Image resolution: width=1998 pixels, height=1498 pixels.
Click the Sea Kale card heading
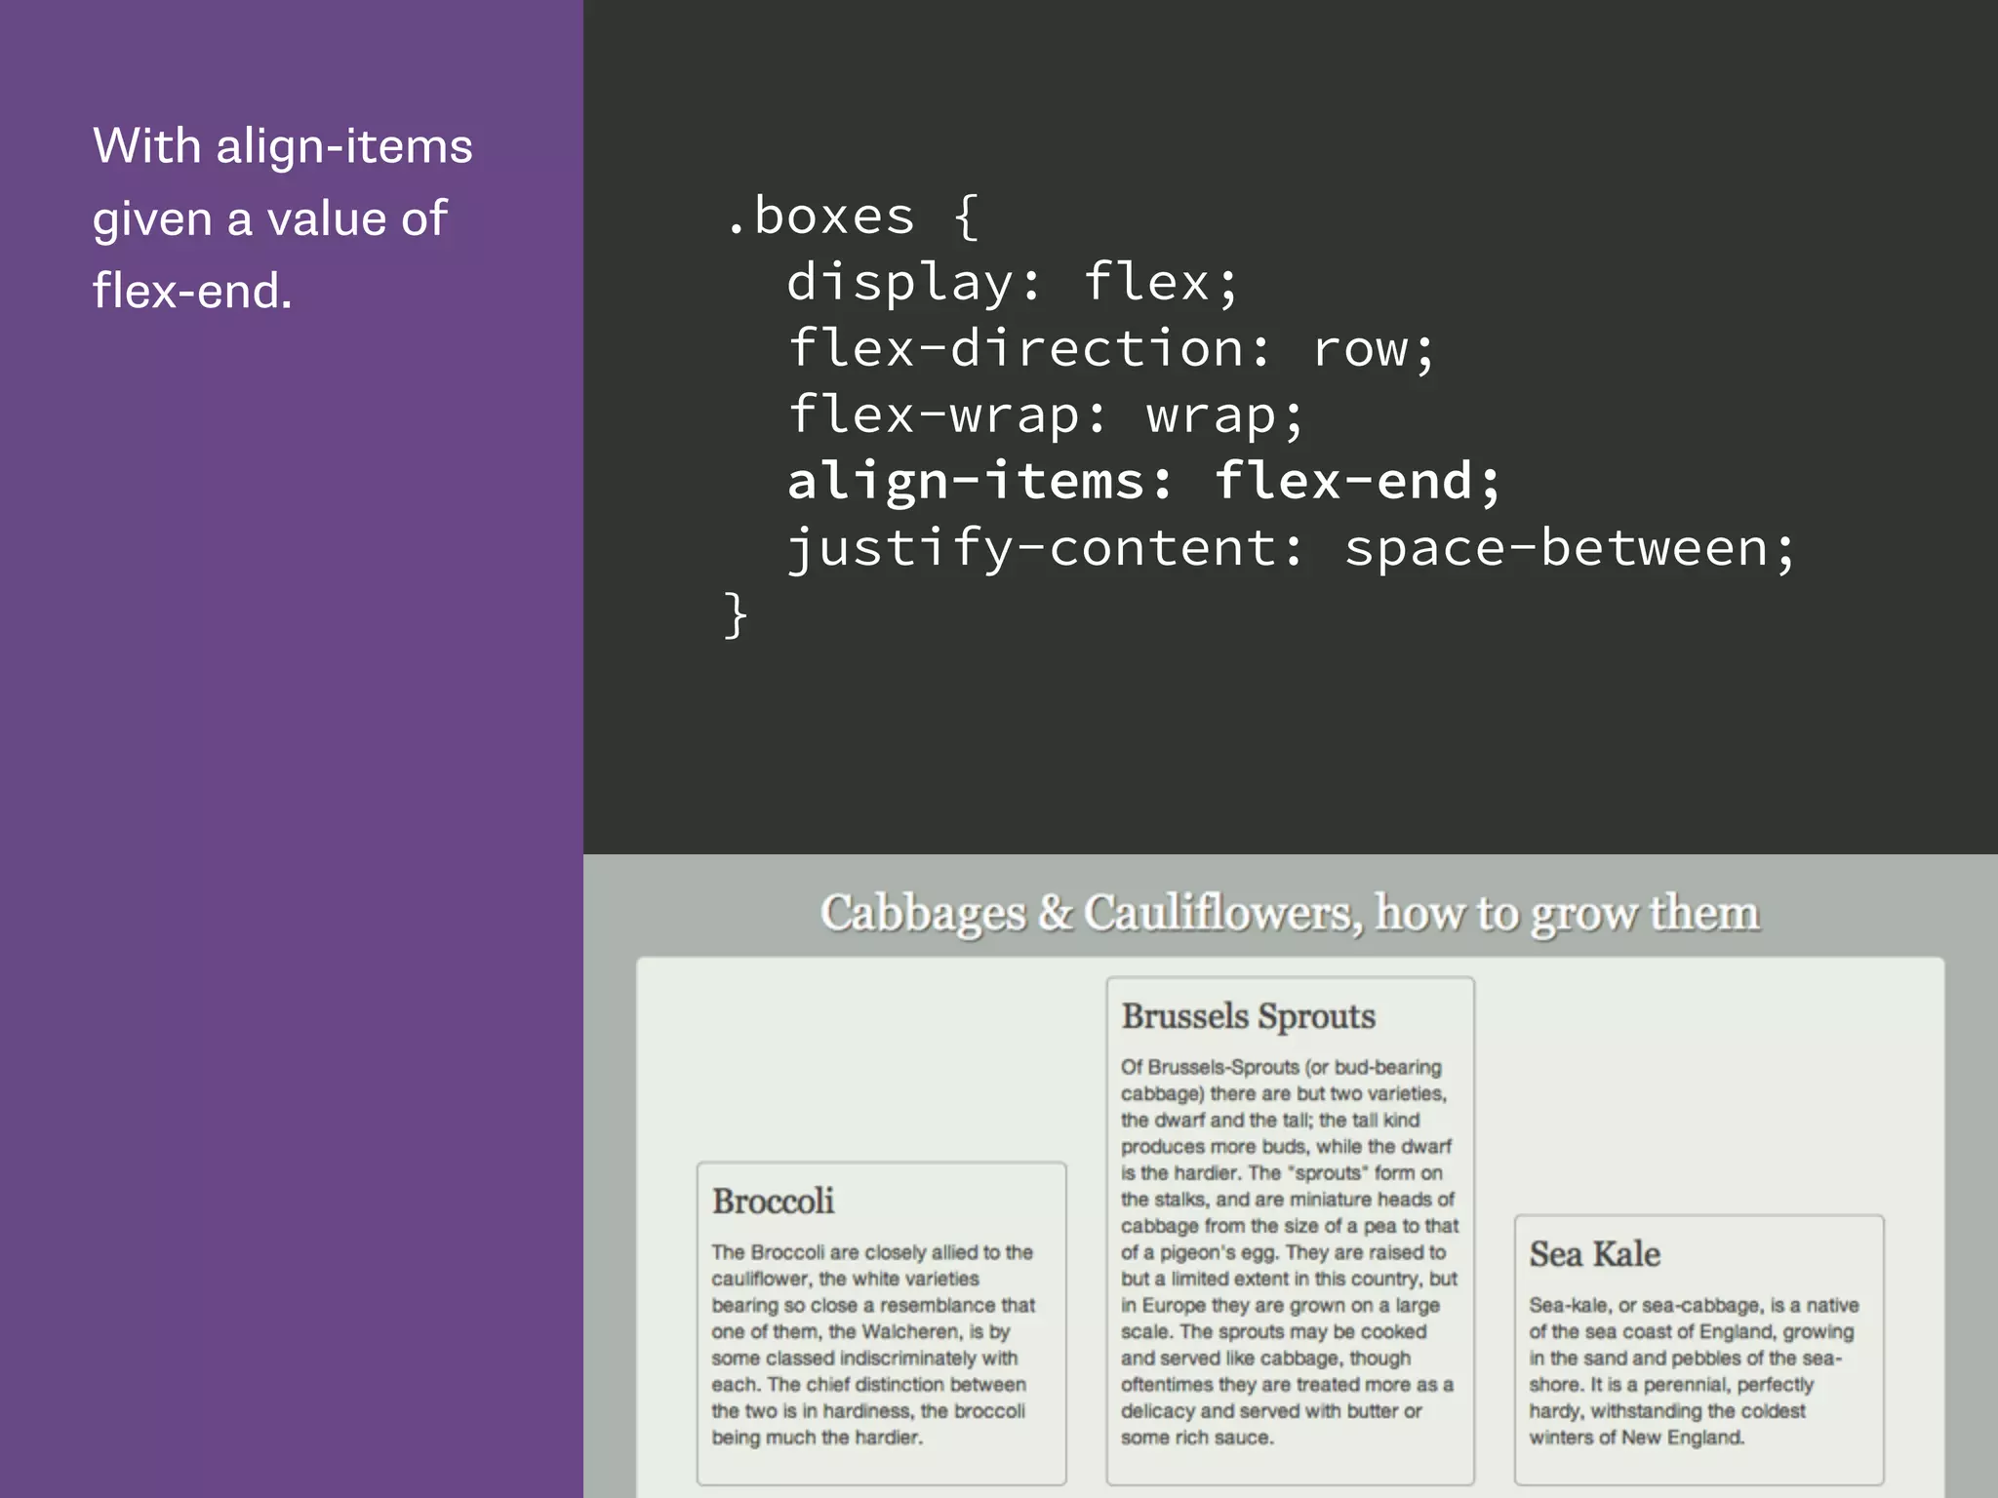[1594, 1253]
